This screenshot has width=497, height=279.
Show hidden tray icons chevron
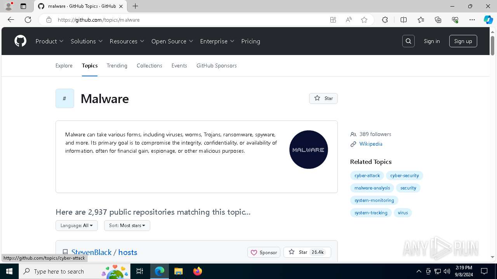coord(419,271)
